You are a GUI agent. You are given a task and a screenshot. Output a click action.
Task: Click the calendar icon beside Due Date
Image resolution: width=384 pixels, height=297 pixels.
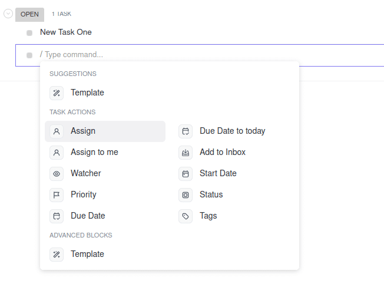coord(57,216)
